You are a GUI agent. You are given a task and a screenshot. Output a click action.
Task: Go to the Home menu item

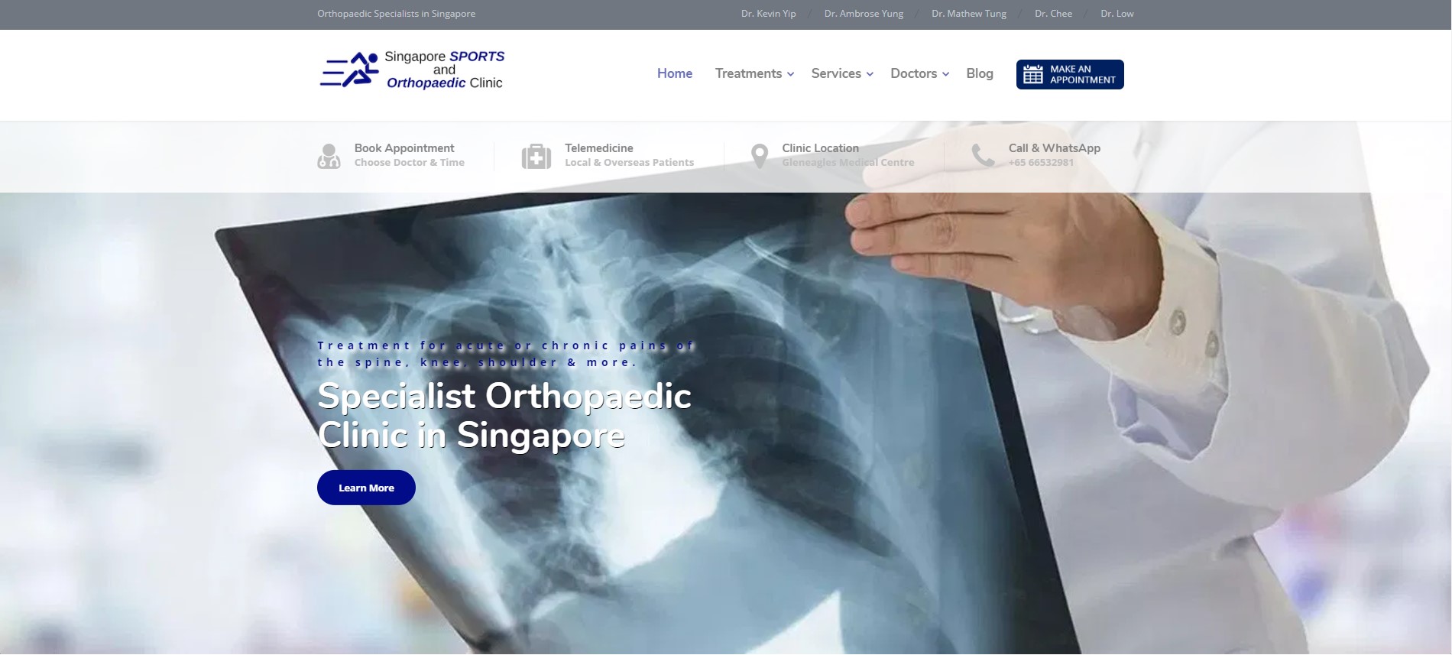675,73
